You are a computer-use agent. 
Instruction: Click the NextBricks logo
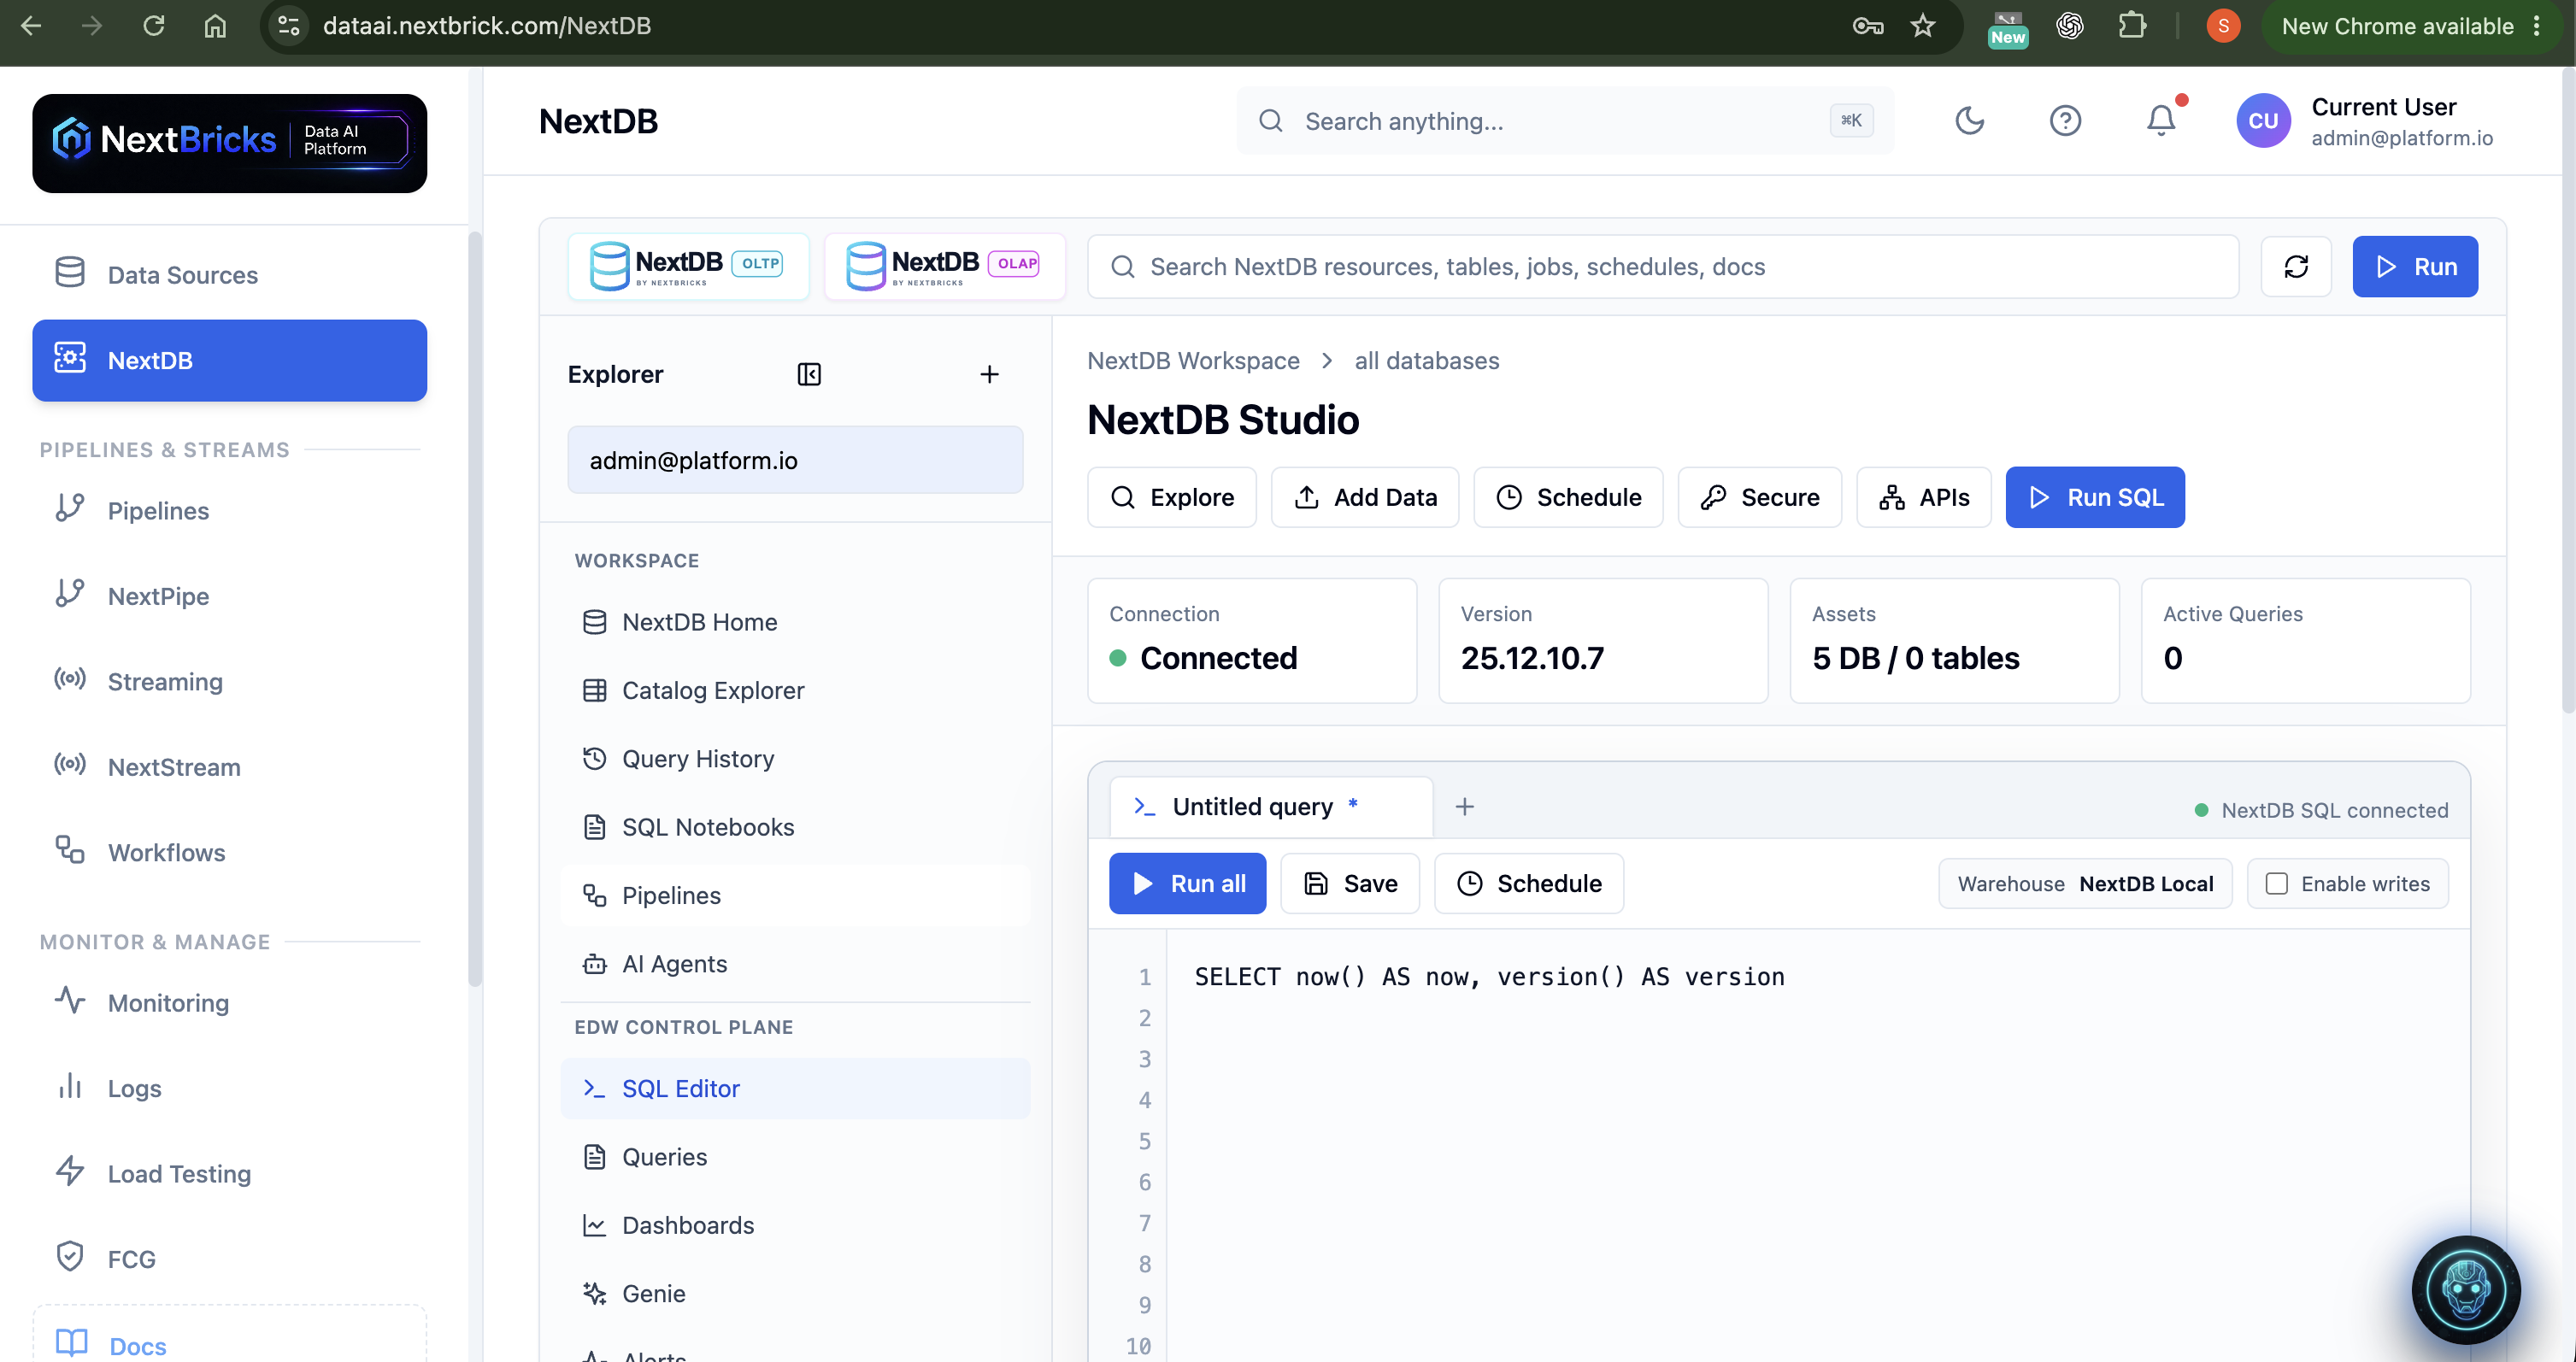tap(229, 143)
